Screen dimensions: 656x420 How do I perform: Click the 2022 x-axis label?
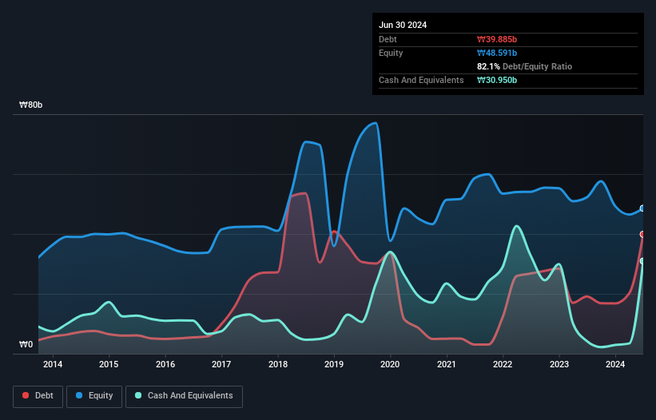pos(503,364)
